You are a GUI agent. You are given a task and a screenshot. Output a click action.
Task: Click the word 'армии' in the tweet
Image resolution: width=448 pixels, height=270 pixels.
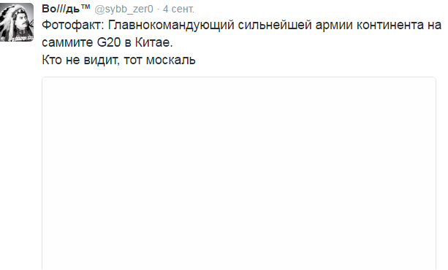(x=334, y=26)
